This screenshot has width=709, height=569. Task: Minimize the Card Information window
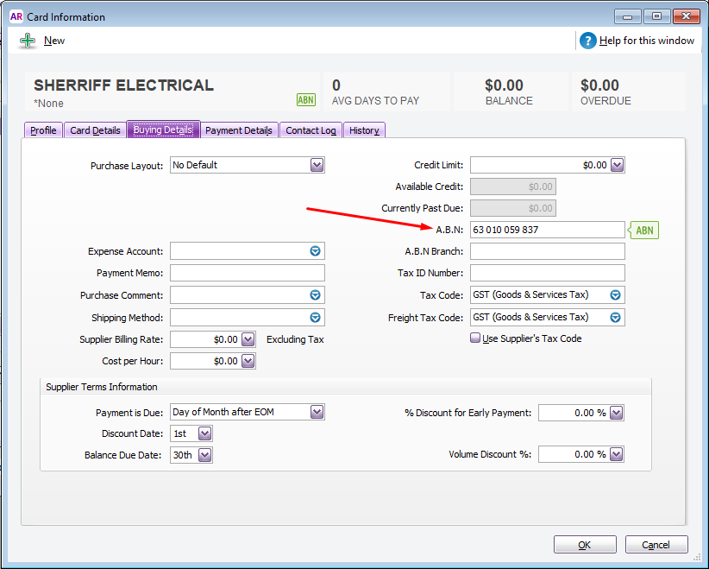pyautogui.click(x=628, y=16)
